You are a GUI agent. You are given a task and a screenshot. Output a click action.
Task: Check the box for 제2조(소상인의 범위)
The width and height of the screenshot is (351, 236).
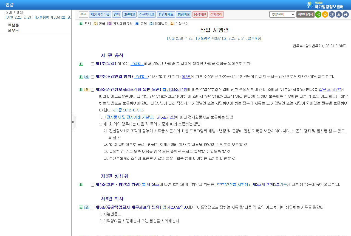92,77
